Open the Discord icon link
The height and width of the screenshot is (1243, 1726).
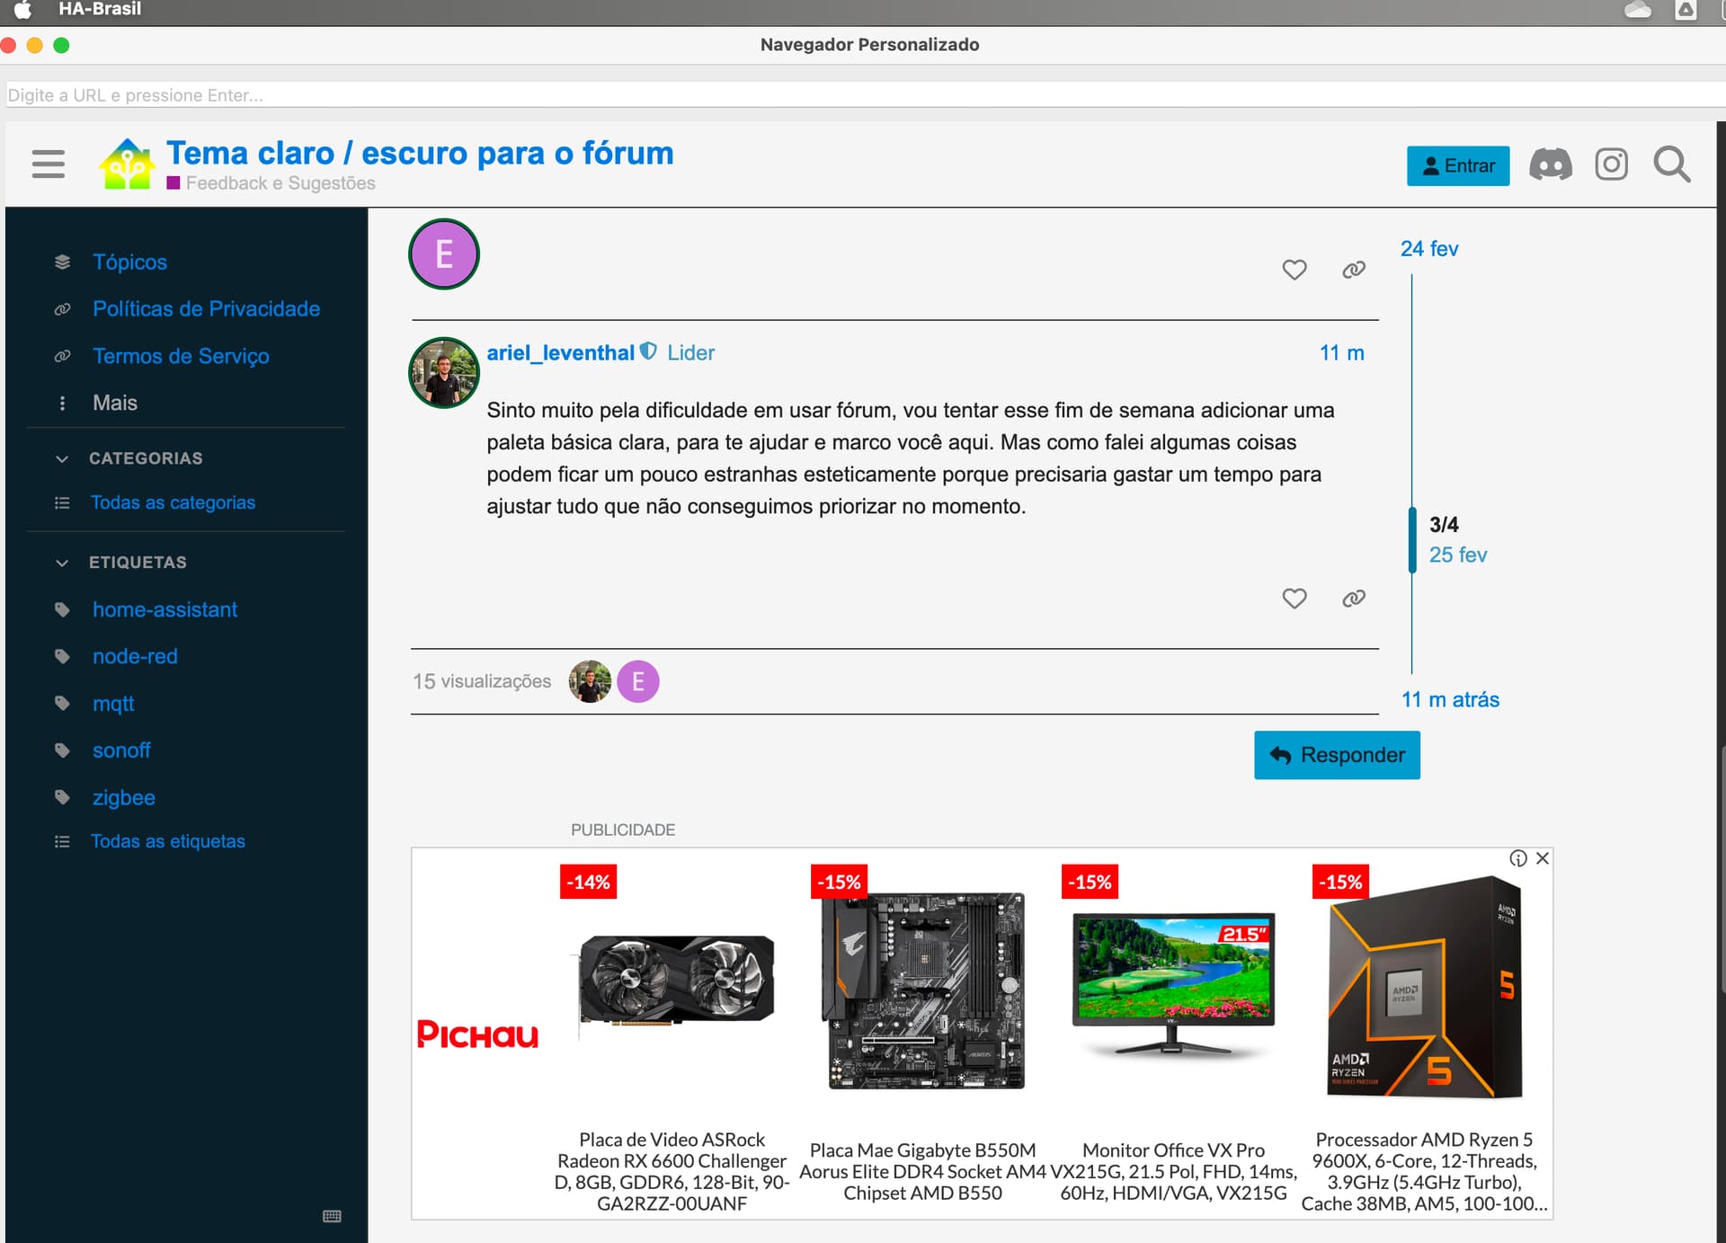pyautogui.click(x=1551, y=165)
